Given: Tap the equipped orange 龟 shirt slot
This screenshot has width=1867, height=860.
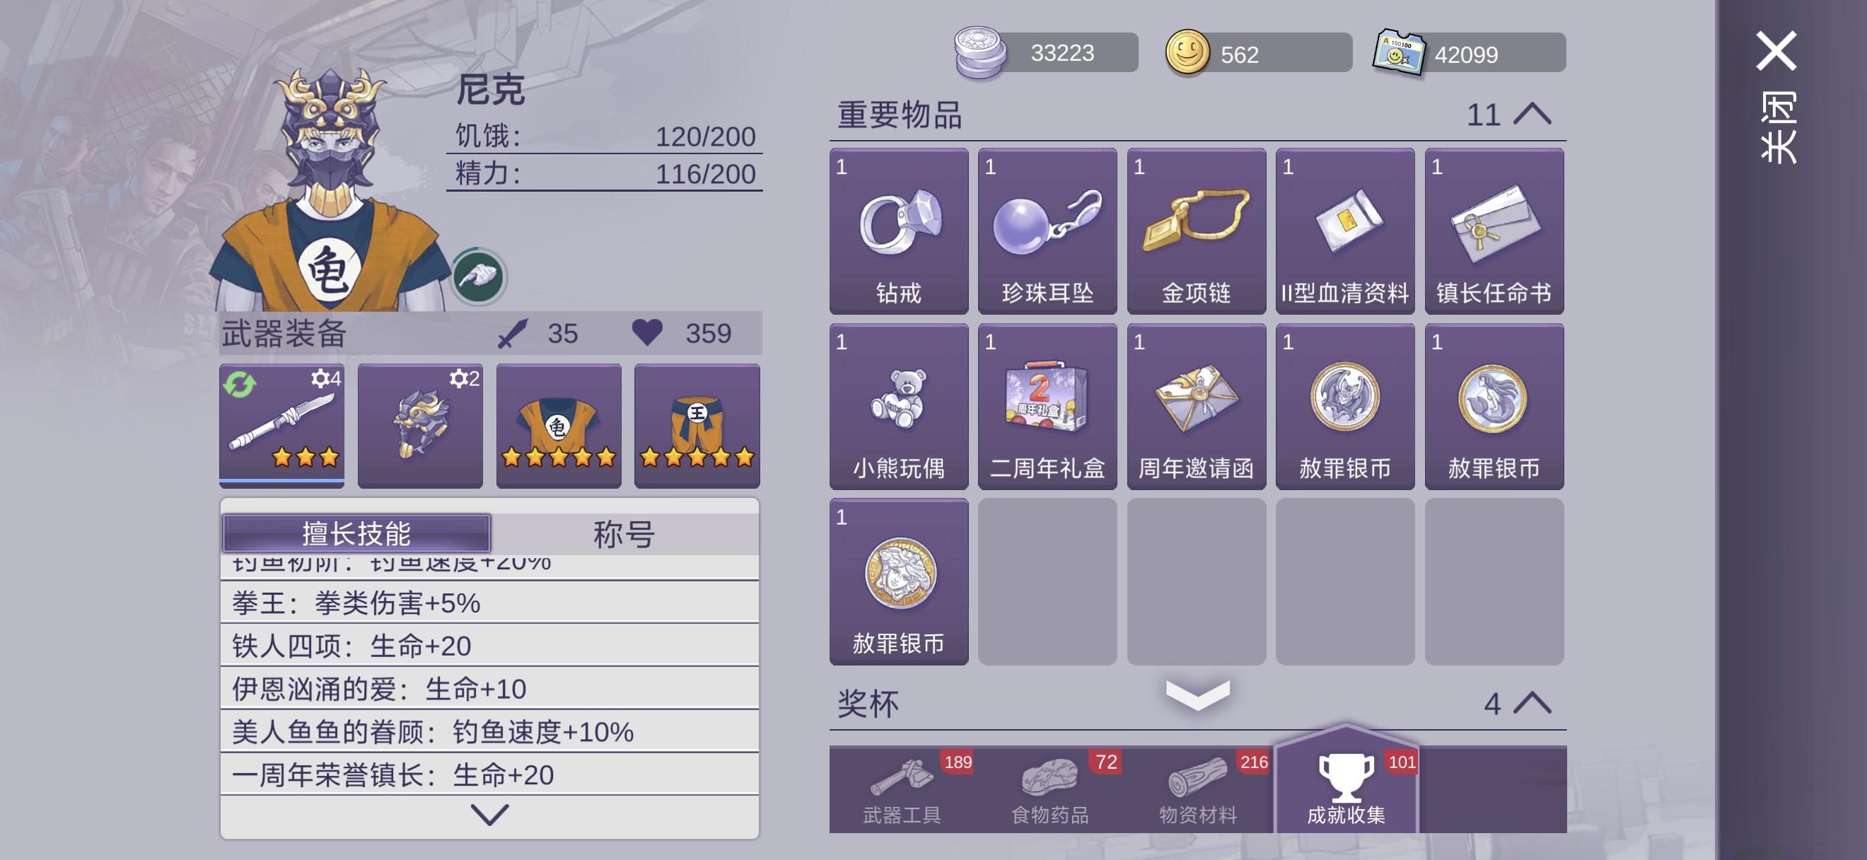Looking at the screenshot, I should click(x=559, y=425).
